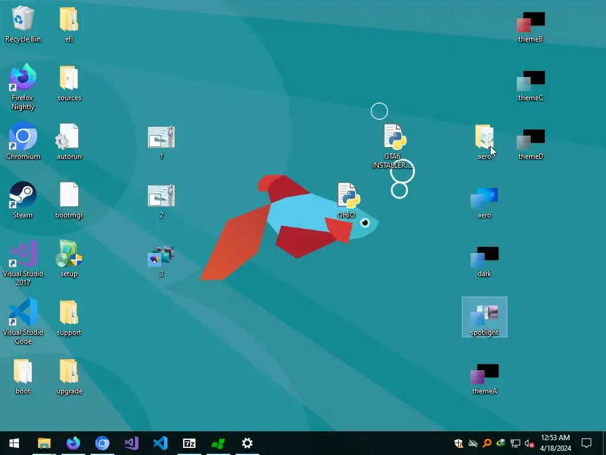Select the aero folder icon with yellow folder
Viewport: 606px width, 455px height.
point(484,141)
